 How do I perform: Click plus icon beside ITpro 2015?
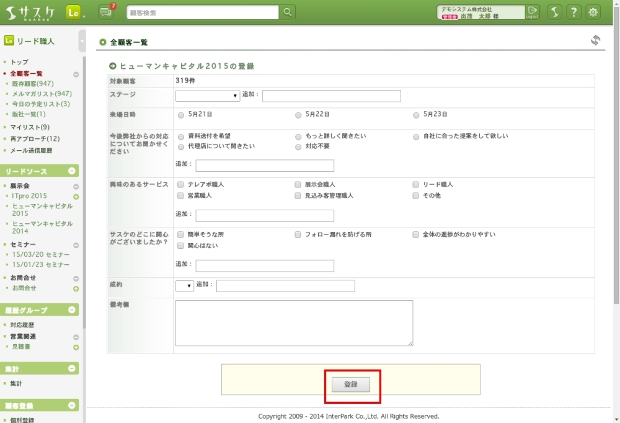point(76,197)
